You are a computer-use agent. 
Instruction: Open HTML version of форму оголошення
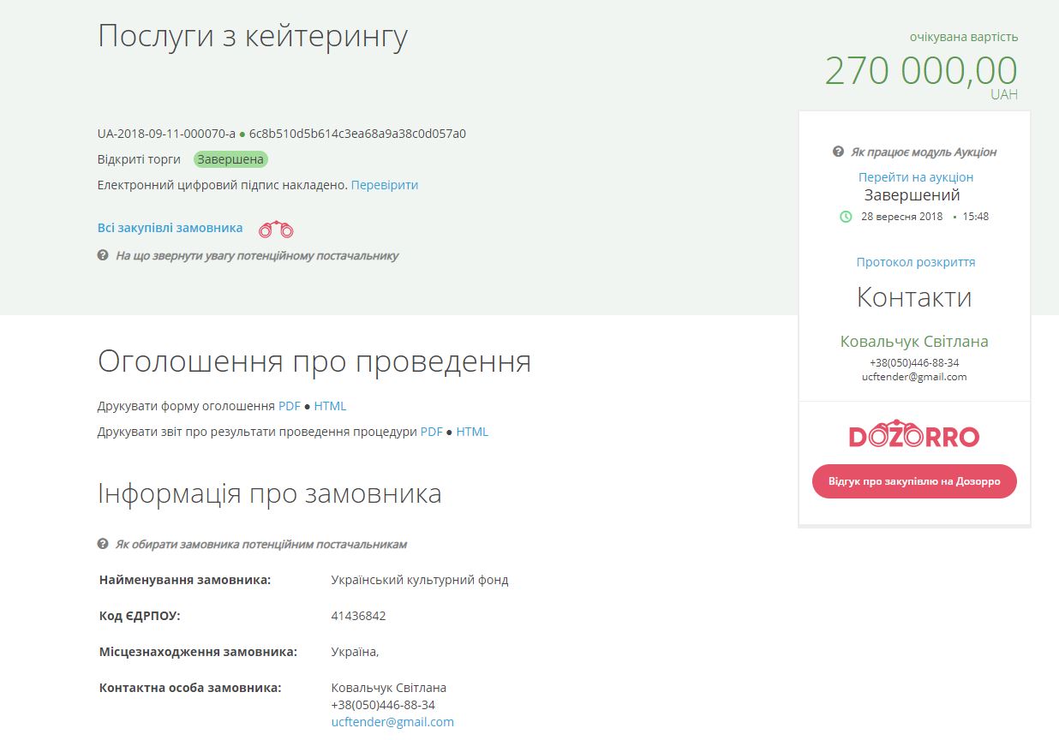pos(330,406)
